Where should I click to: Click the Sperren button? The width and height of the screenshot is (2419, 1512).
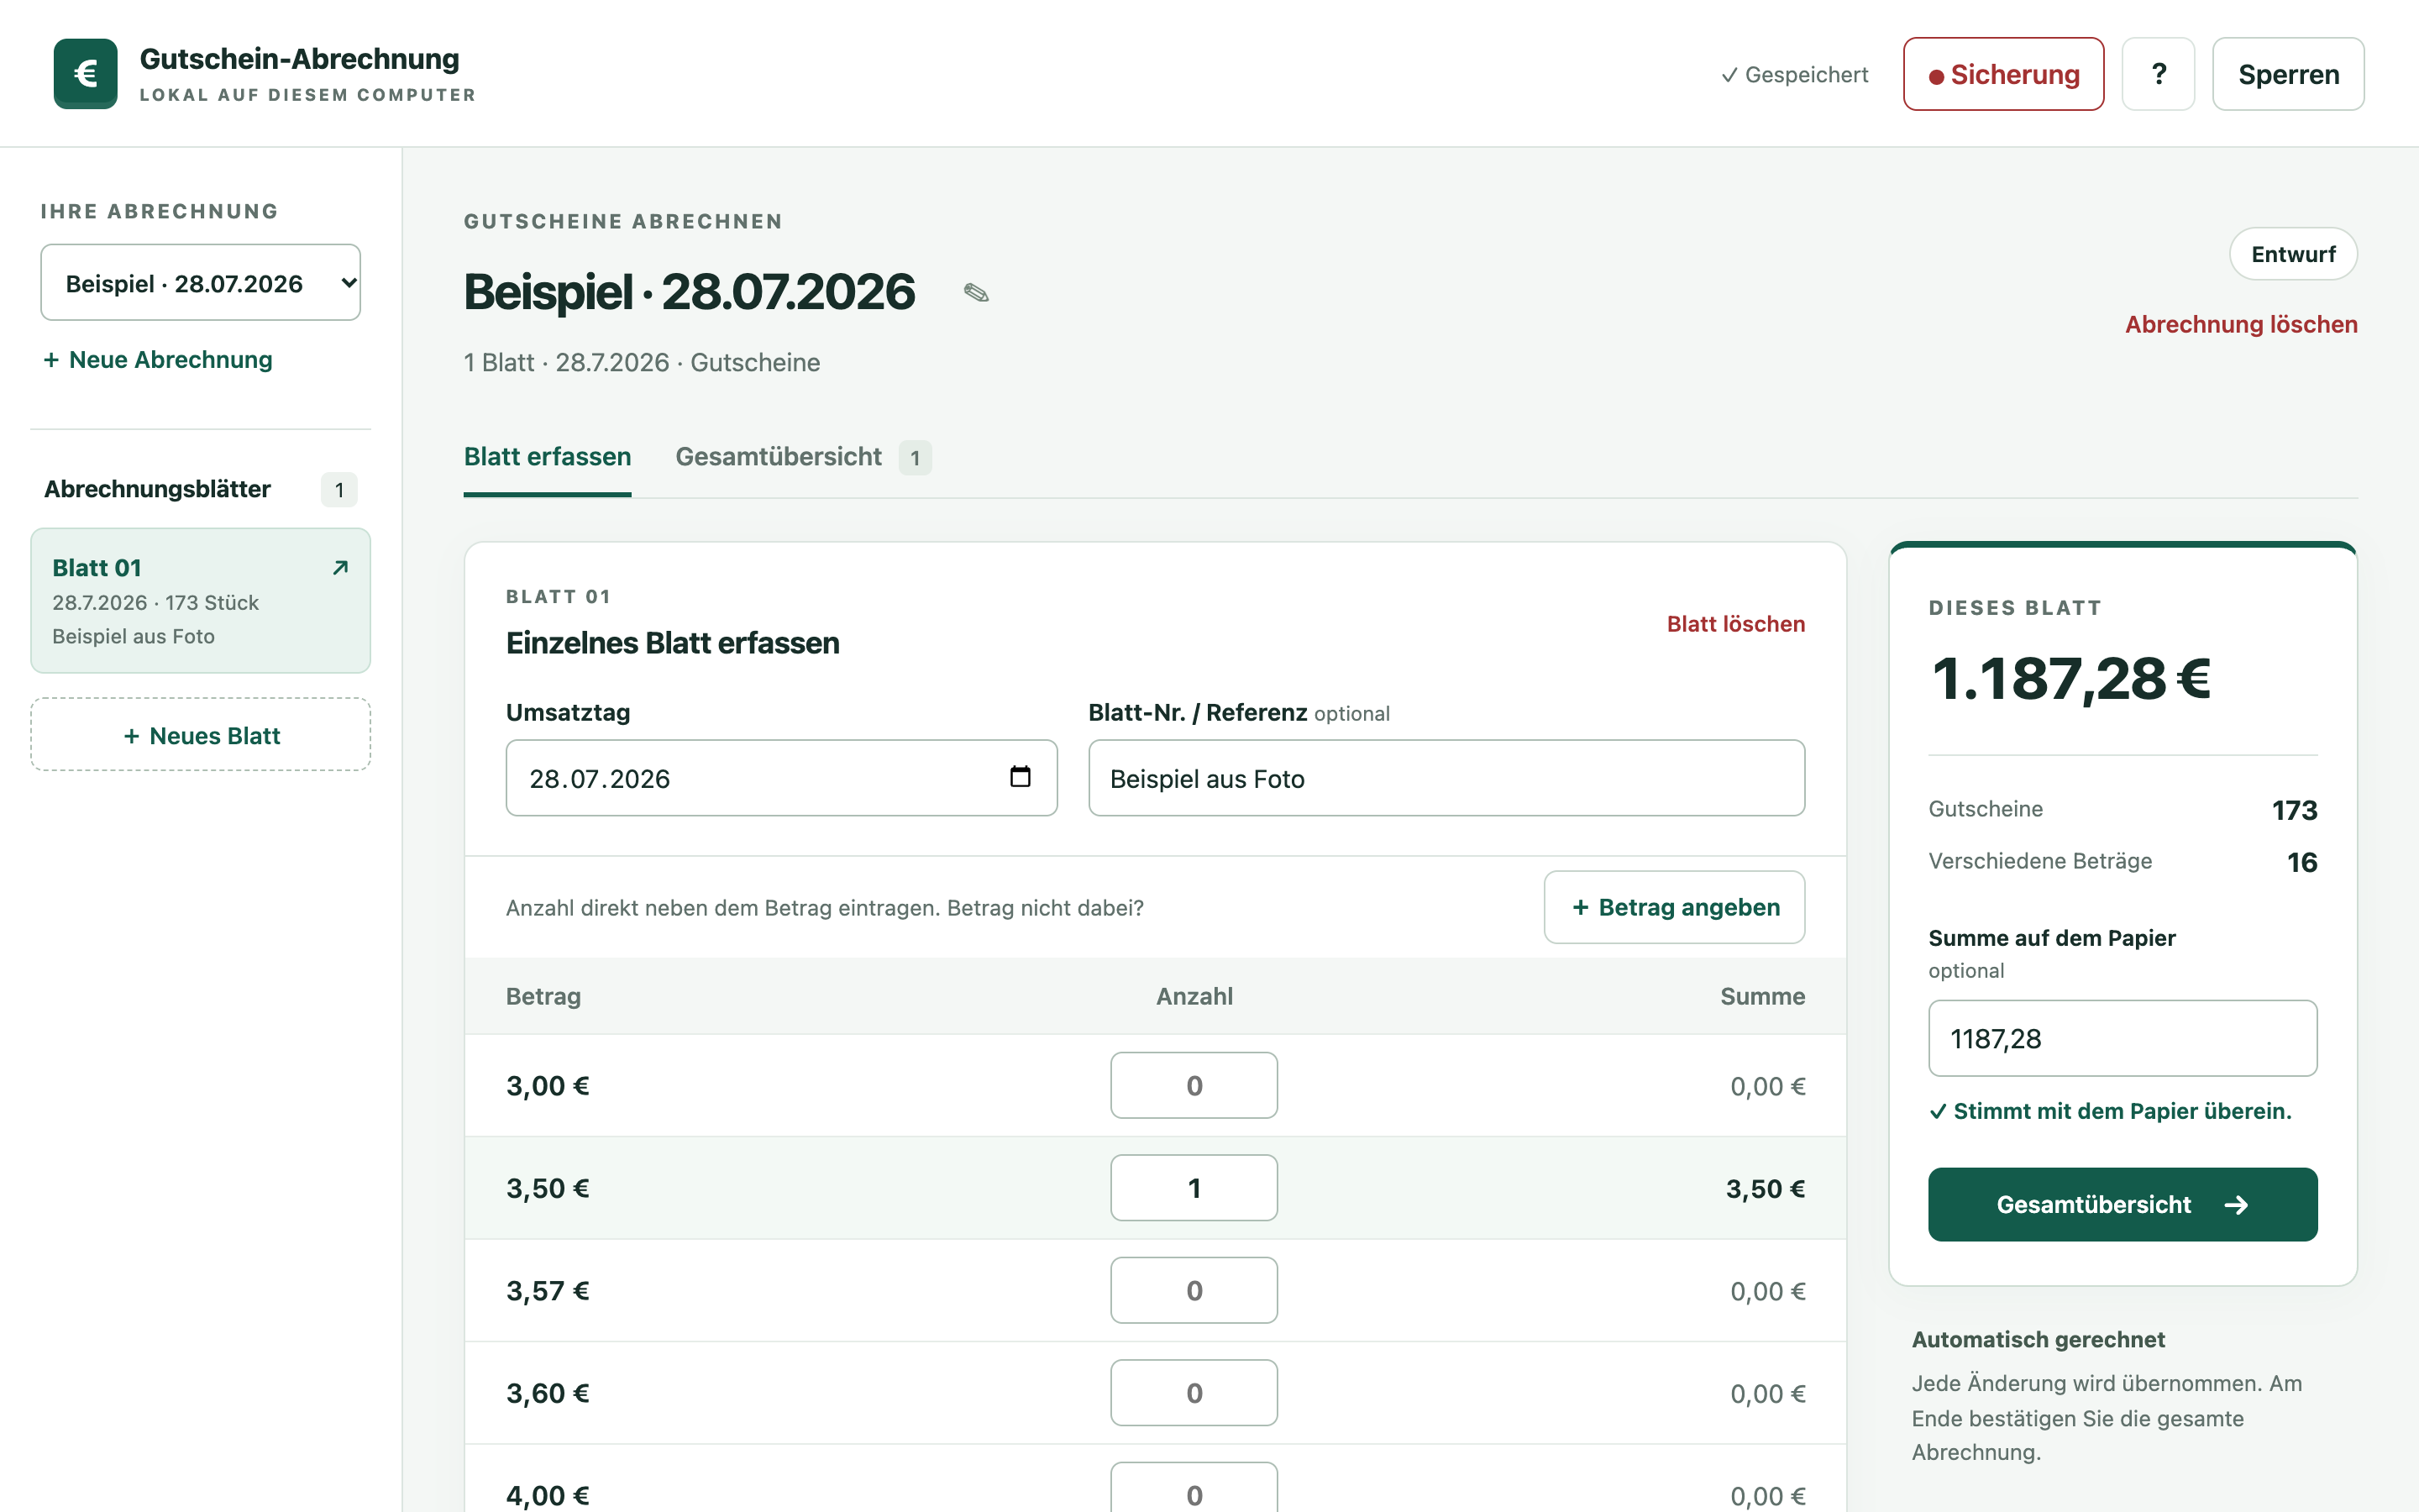pyautogui.click(x=2288, y=74)
